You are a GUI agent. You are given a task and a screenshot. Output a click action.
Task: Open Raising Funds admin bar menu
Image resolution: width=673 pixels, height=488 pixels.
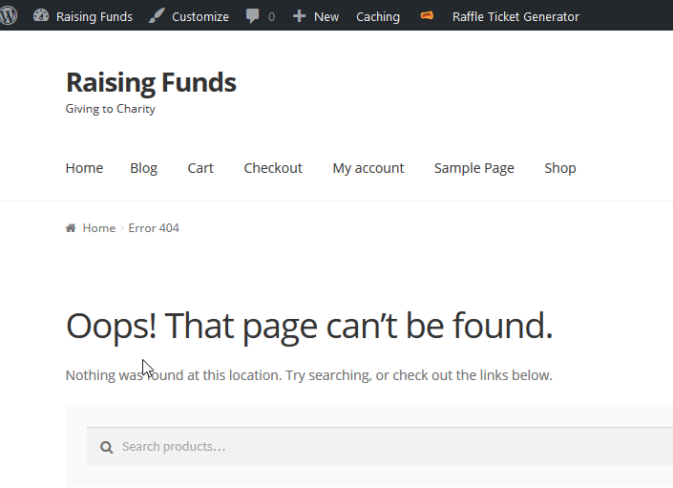[x=94, y=16]
